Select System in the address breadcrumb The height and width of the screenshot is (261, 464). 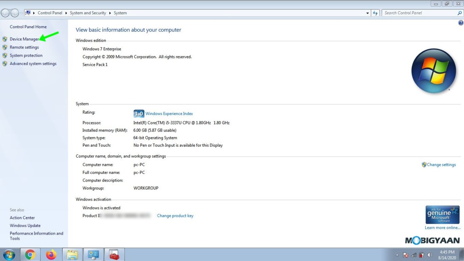(120, 13)
